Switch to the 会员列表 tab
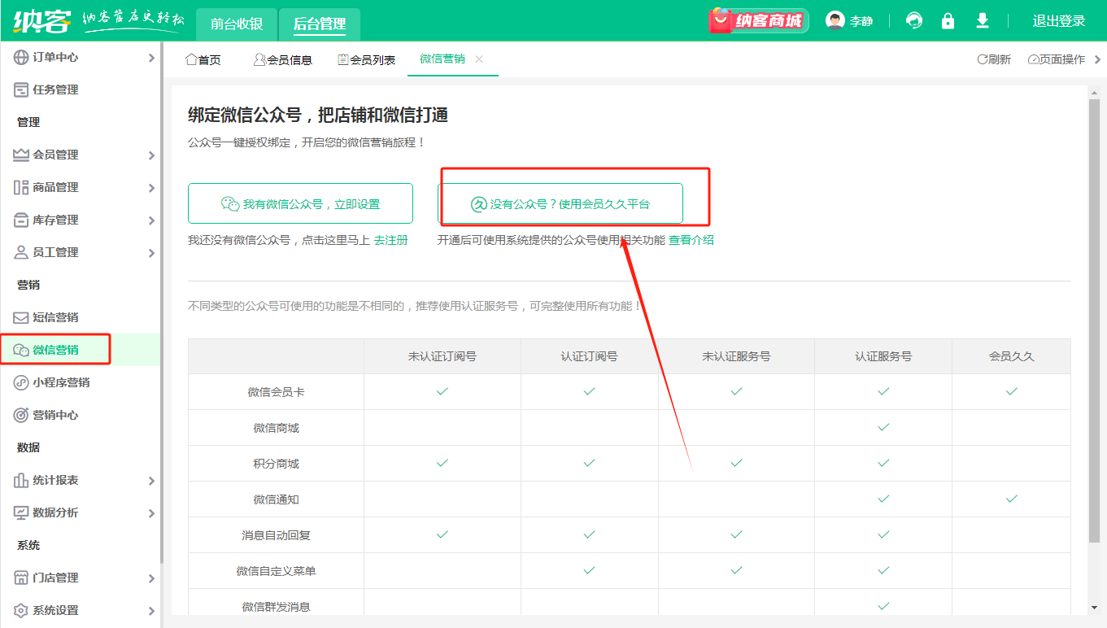1107x628 pixels. pos(367,59)
